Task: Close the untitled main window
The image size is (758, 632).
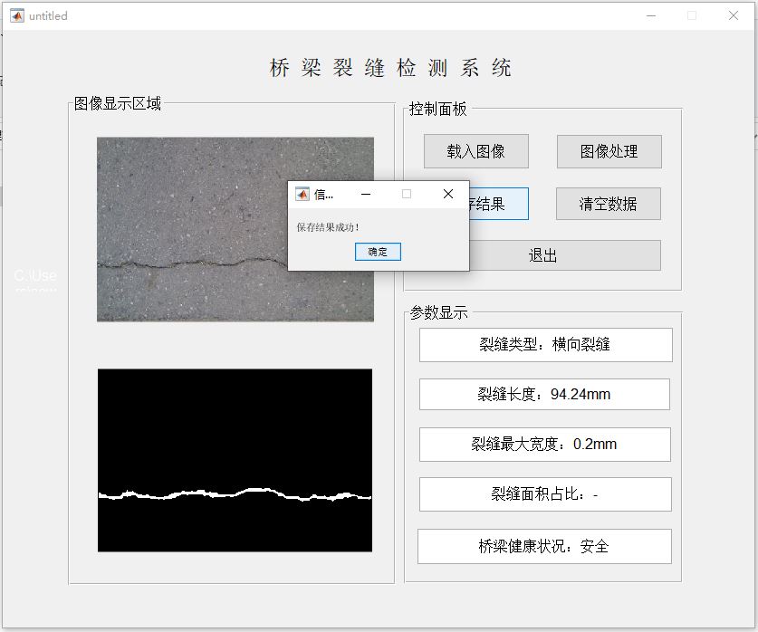Action: point(734,15)
